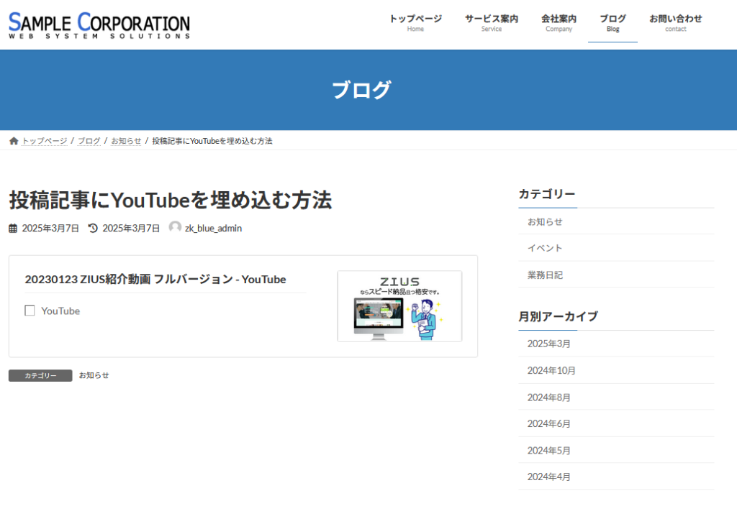Open 2024年6月 monthly archive

tap(548, 423)
